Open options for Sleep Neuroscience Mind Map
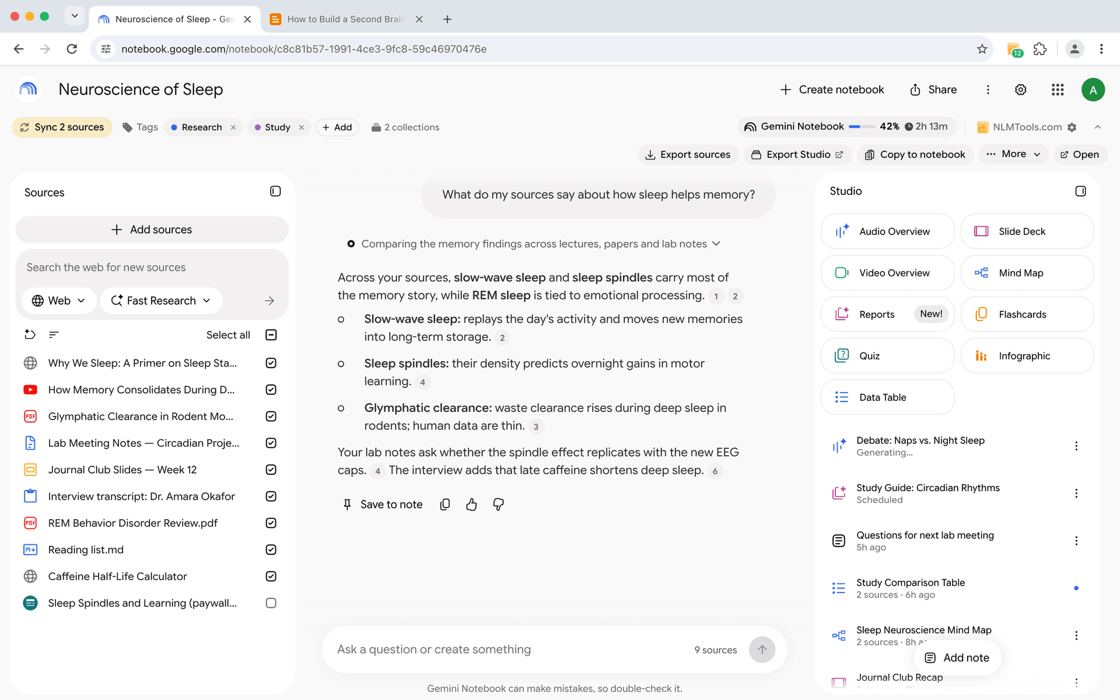 coord(1076,636)
